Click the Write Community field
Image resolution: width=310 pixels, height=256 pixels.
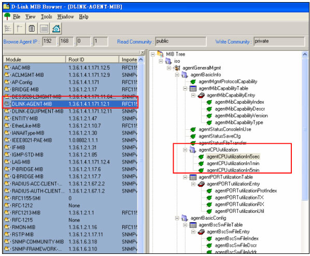click(x=279, y=42)
